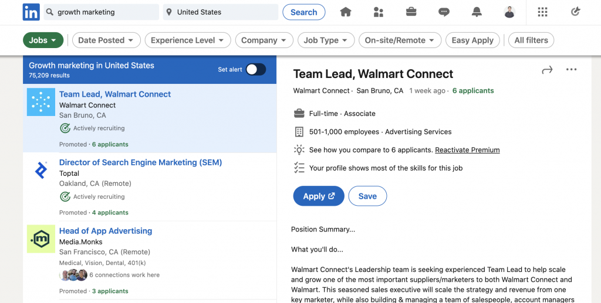This screenshot has width=601, height=303.
Task: Click the LinkedIn logo
Action: point(31,12)
